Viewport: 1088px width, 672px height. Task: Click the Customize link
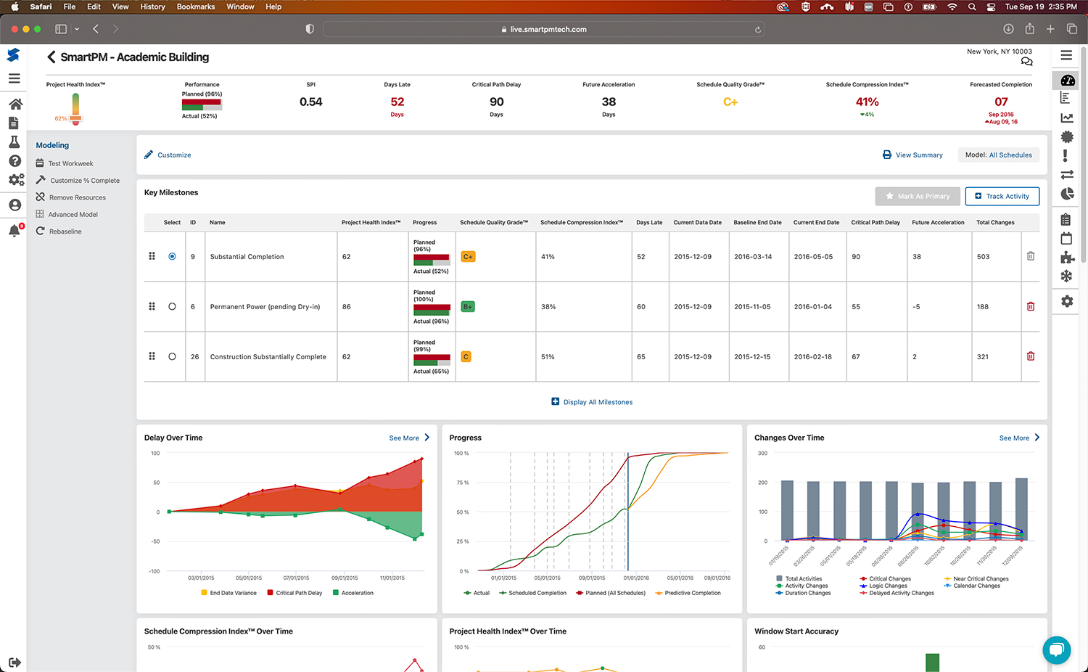coord(168,155)
